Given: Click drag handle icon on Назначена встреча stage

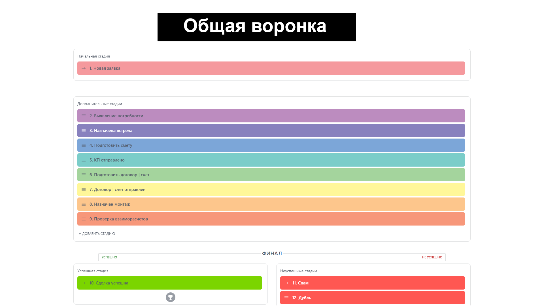Looking at the screenshot, I should (84, 131).
